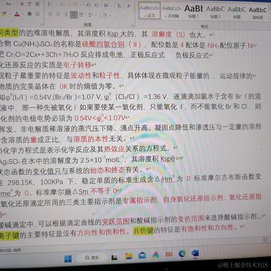Open the Font dialog launcher
This screenshot has height=271, width=271.
click(42, 24)
